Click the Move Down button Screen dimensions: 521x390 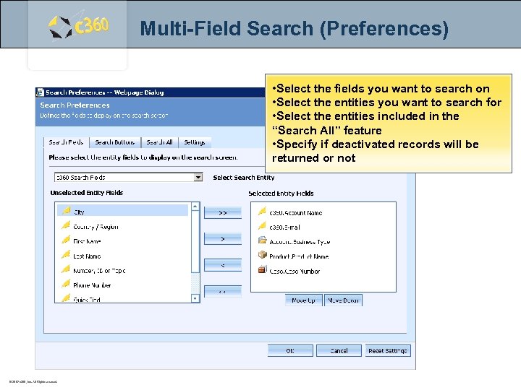[x=343, y=300]
